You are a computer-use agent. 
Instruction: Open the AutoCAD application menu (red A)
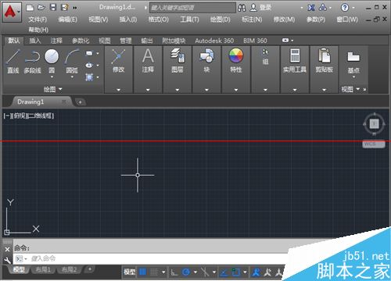point(12,12)
